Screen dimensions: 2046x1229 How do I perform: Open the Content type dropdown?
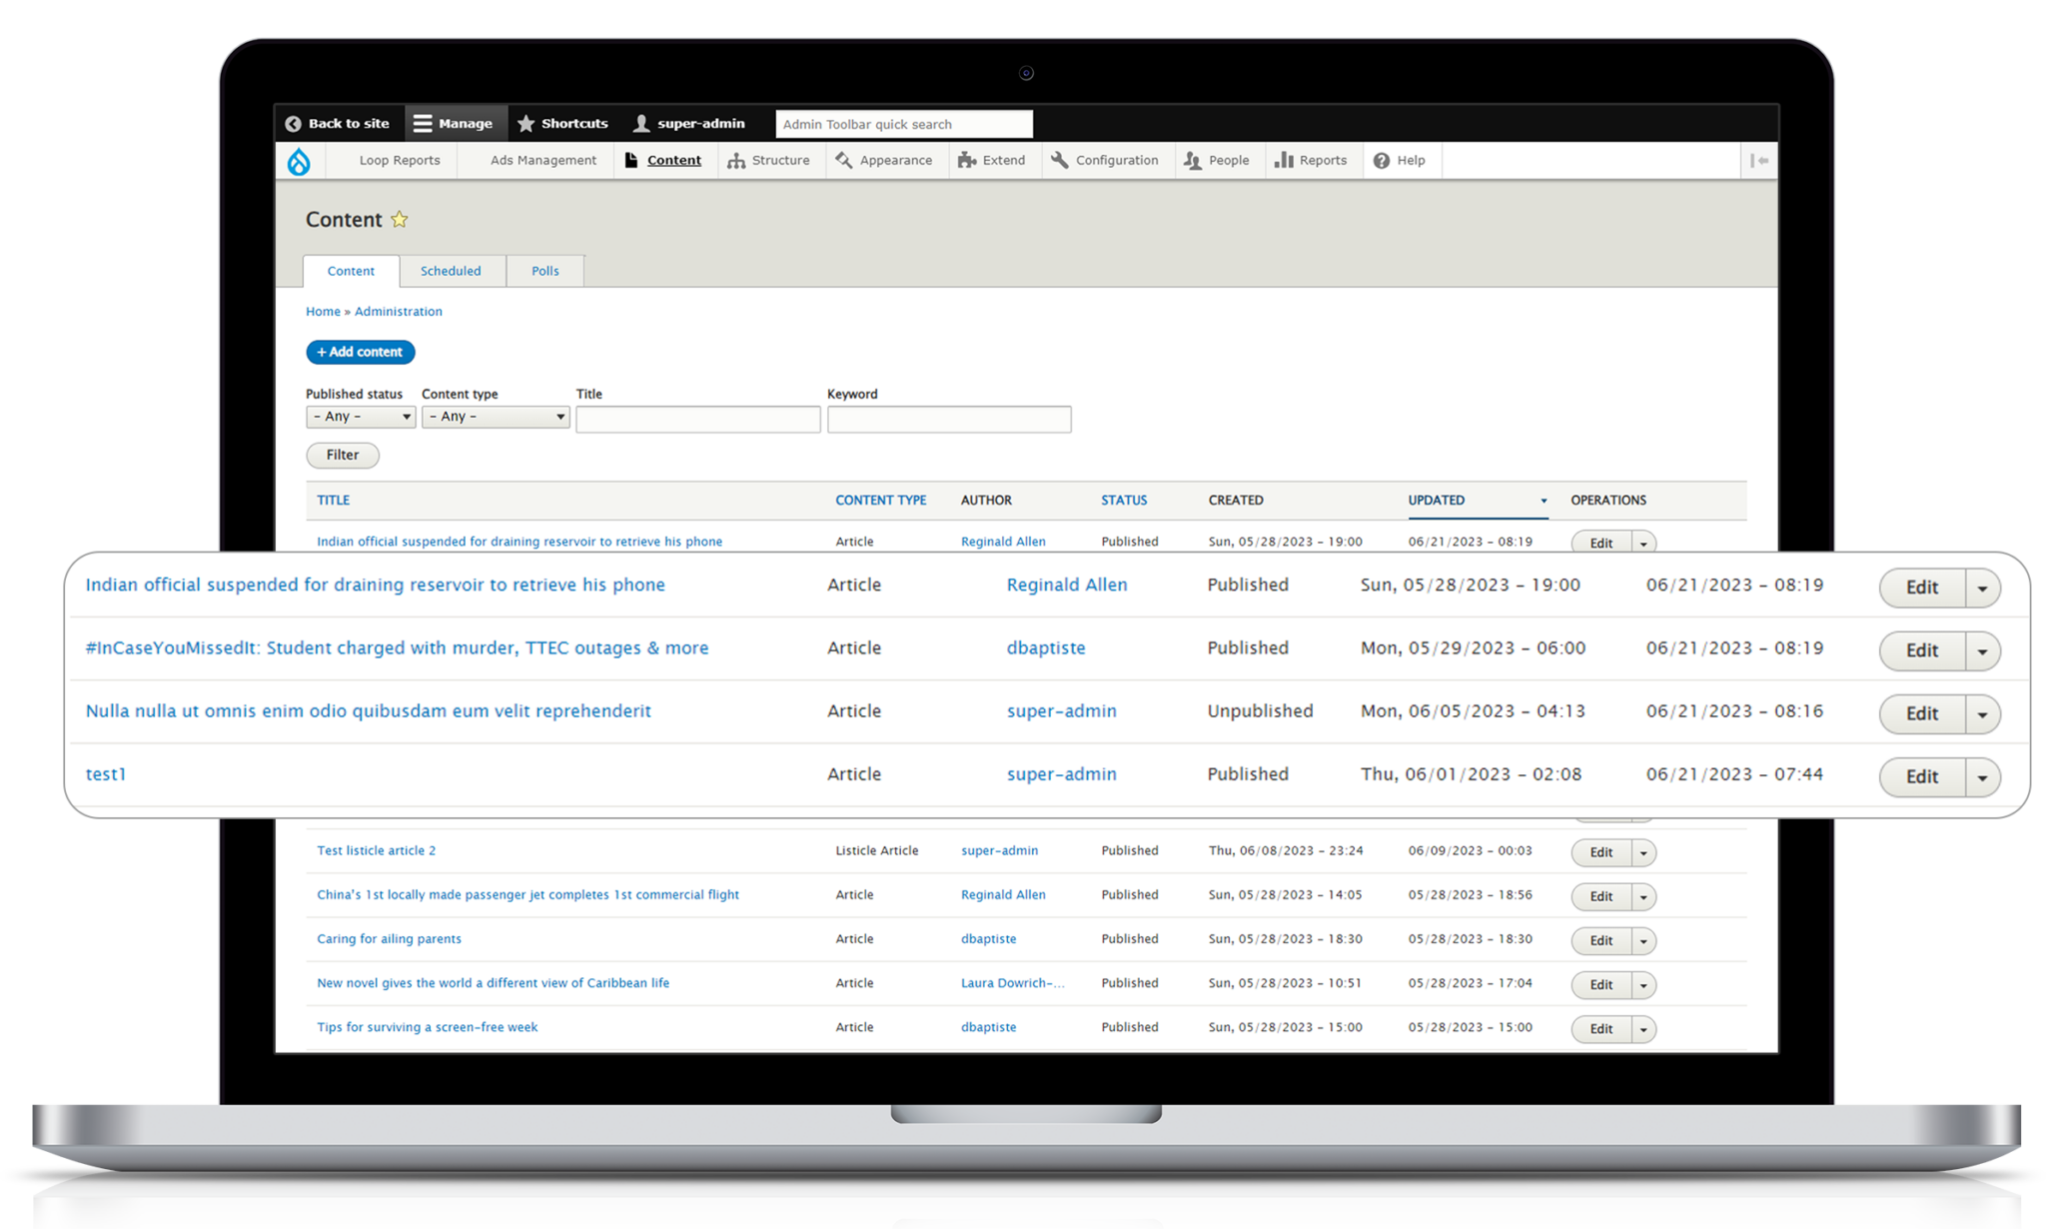(x=496, y=417)
